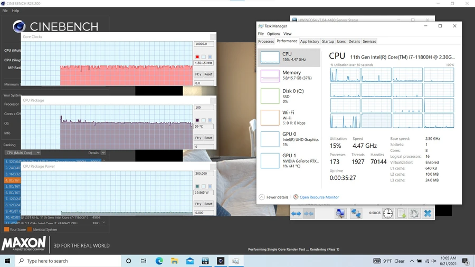The height and width of the screenshot is (267, 475).
Task: Switch to Cinebench taskbar icon
Action: pos(221,261)
